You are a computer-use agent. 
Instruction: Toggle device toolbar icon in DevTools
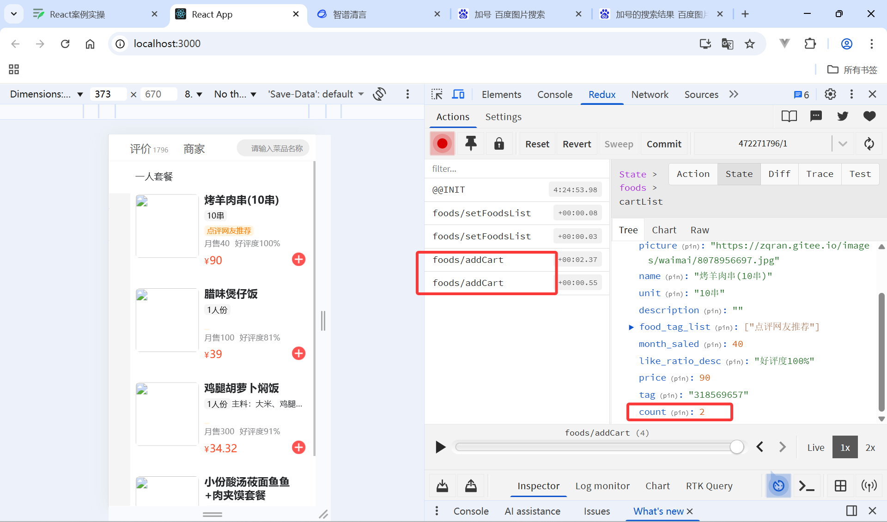[458, 94]
